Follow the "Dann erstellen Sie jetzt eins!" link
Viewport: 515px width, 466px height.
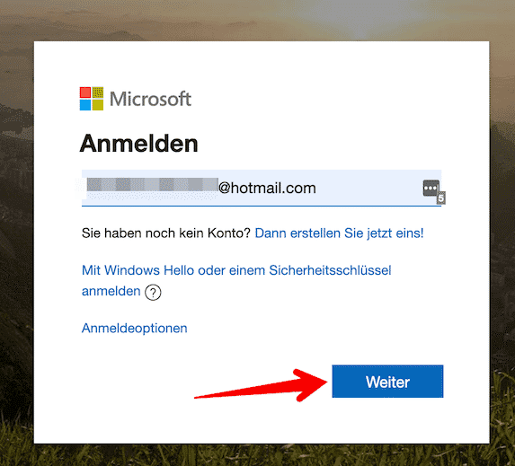point(339,233)
